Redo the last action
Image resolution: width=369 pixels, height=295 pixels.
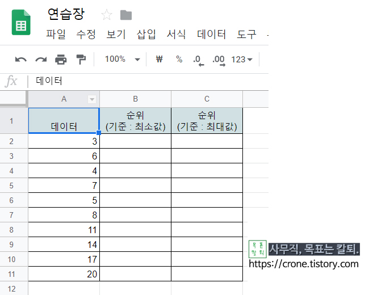tap(41, 59)
